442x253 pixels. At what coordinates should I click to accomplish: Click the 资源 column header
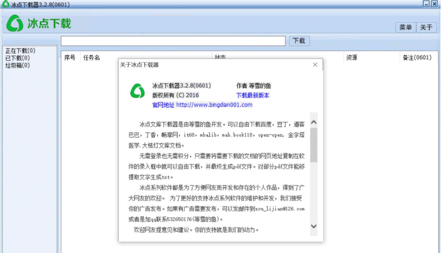coord(352,57)
